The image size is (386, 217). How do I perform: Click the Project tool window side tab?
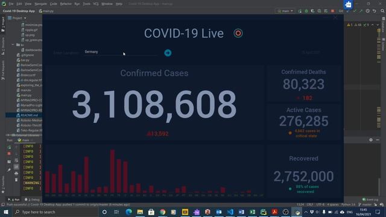point(3,24)
